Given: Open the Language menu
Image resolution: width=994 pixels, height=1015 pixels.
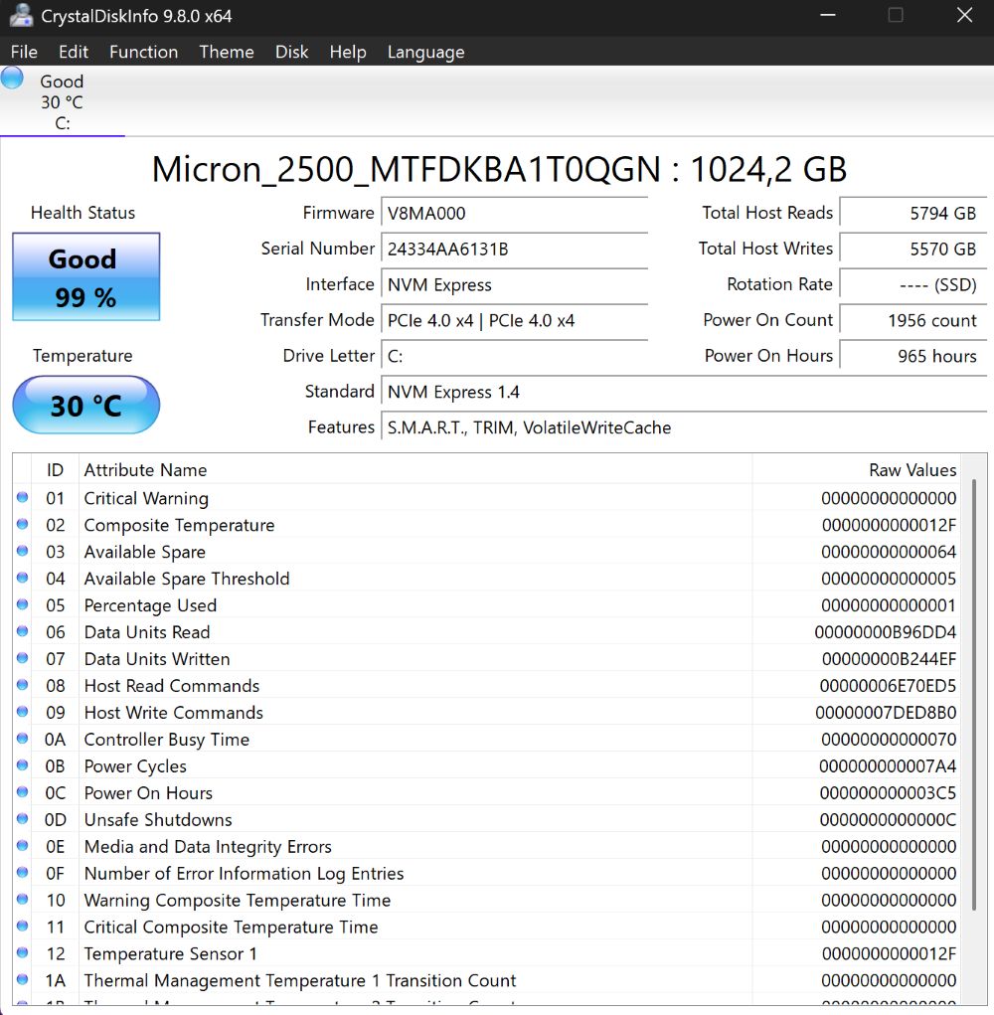Looking at the screenshot, I should [x=425, y=52].
